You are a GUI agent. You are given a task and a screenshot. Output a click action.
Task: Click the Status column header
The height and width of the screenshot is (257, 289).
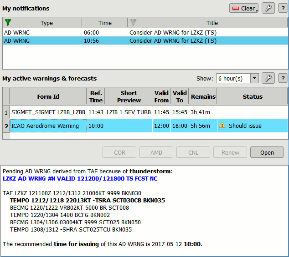pyautogui.click(x=253, y=96)
